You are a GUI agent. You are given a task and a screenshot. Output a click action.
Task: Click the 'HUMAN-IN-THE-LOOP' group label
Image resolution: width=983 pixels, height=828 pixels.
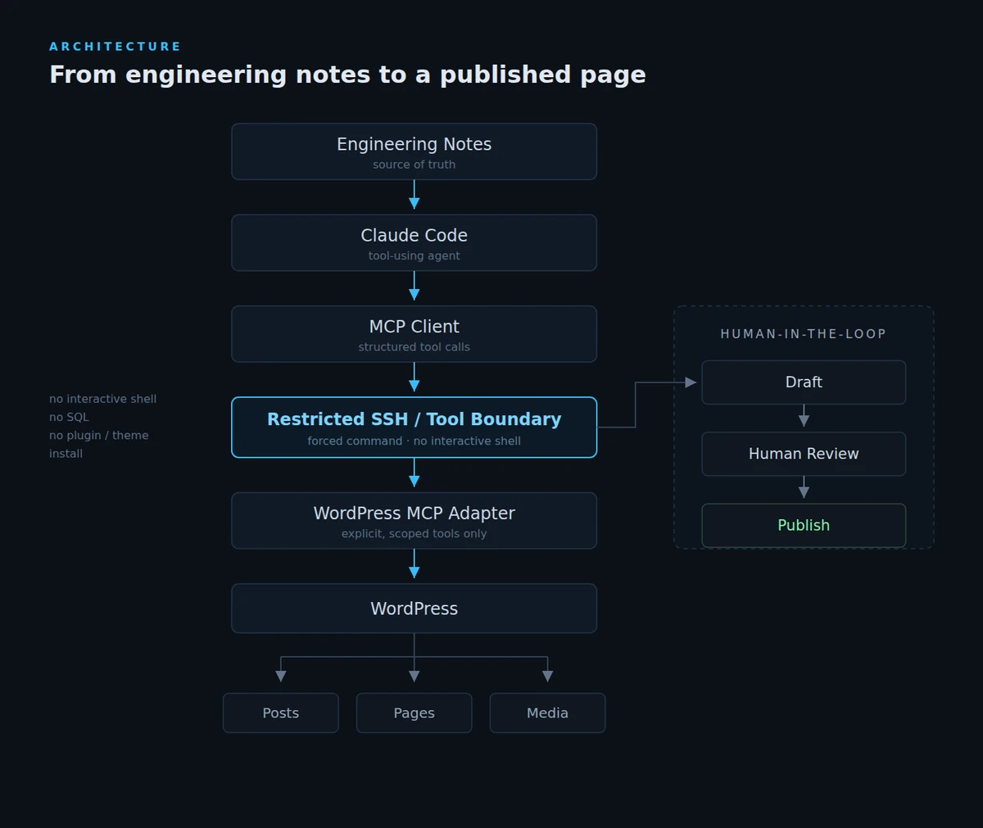pos(803,334)
